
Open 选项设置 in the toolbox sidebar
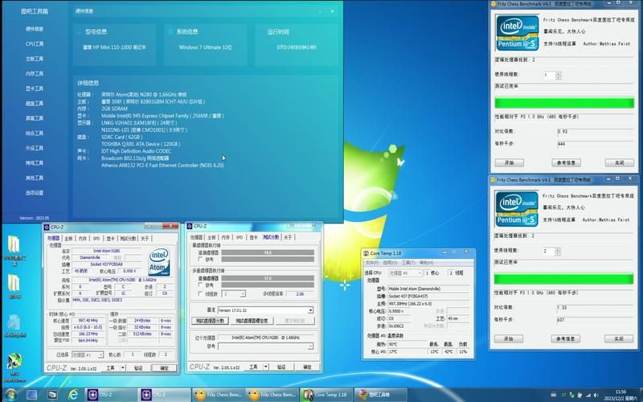click(35, 193)
